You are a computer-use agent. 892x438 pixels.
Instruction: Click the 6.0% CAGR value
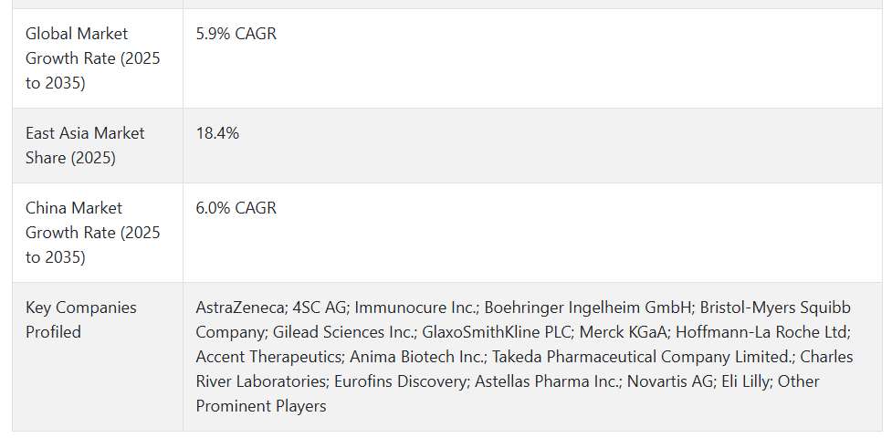(236, 208)
